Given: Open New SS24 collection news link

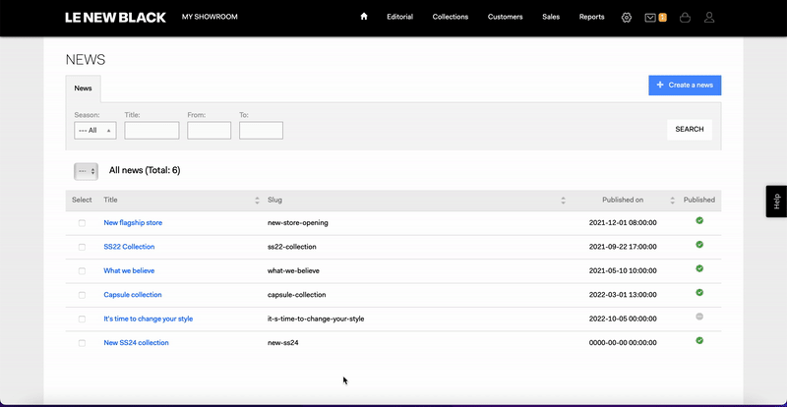Looking at the screenshot, I should click(x=136, y=343).
